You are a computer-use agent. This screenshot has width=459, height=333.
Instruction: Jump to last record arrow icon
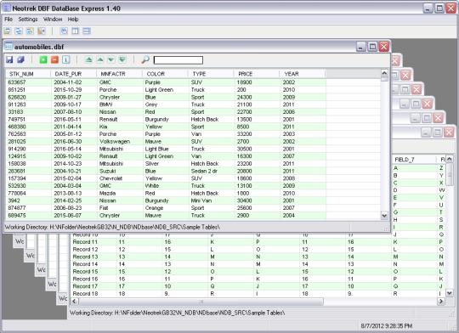[x=122, y=60]
